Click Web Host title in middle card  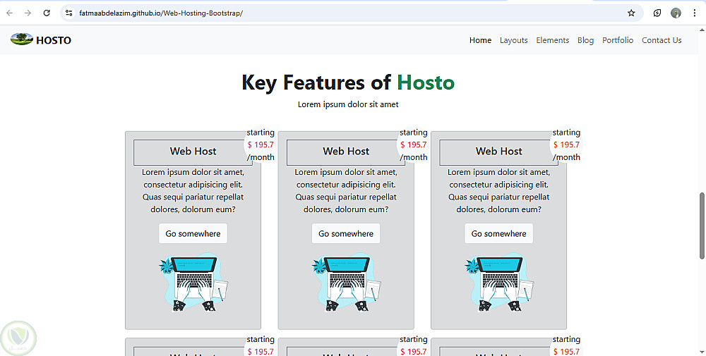[346, 152]
